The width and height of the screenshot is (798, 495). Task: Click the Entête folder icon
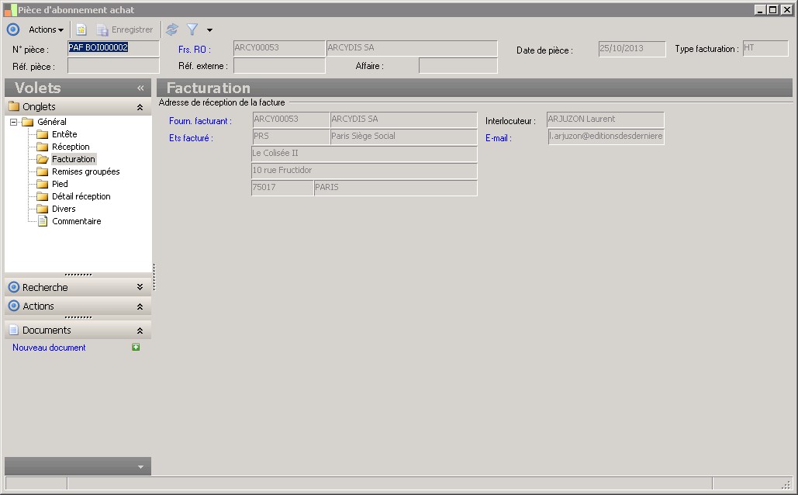(43, 134)
